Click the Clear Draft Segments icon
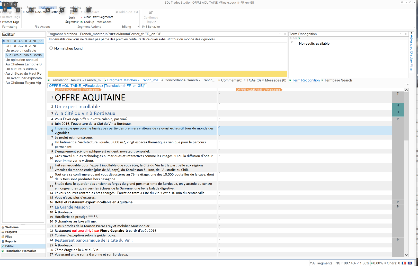Screen dimensions: 418x266 (82, 17)
